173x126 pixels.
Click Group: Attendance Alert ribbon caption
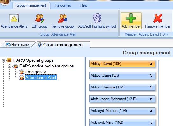coord(58,34)
